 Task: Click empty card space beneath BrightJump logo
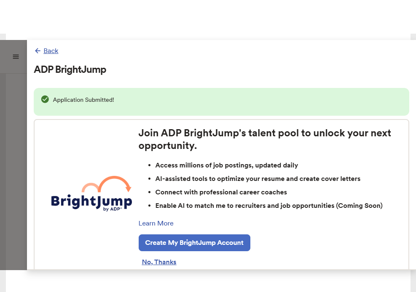(x=86, y=244)
